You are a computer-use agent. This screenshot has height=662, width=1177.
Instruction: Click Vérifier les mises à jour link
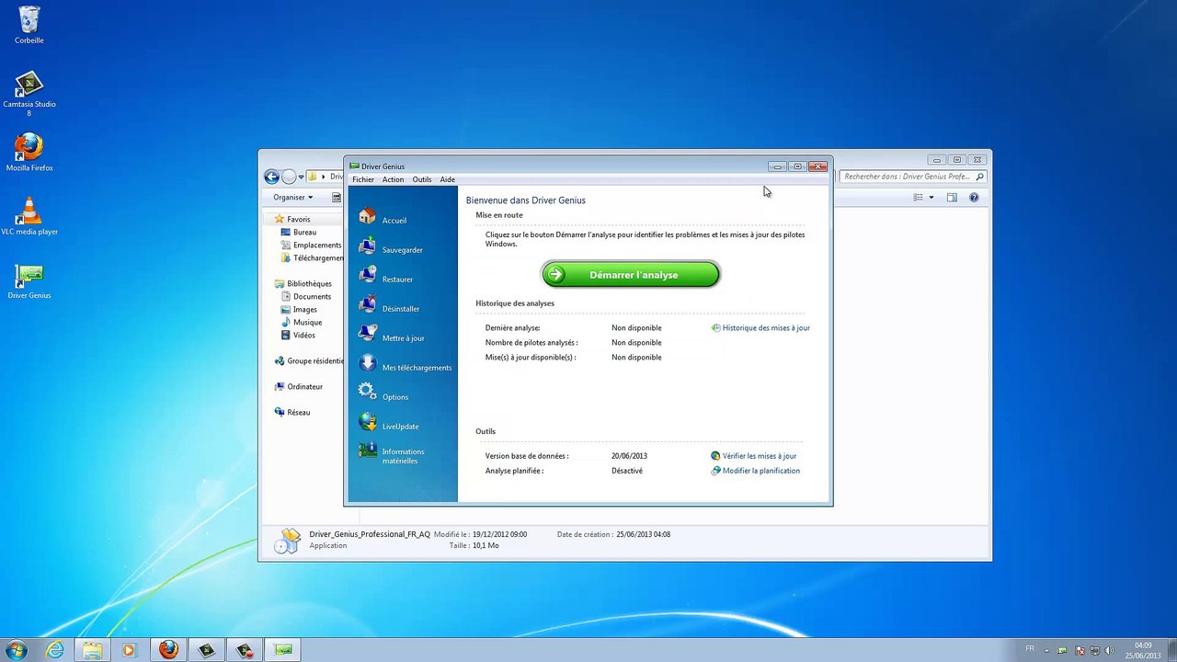[x=754, y=455]
